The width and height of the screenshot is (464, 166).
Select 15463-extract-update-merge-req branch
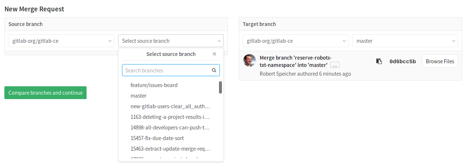170,149
